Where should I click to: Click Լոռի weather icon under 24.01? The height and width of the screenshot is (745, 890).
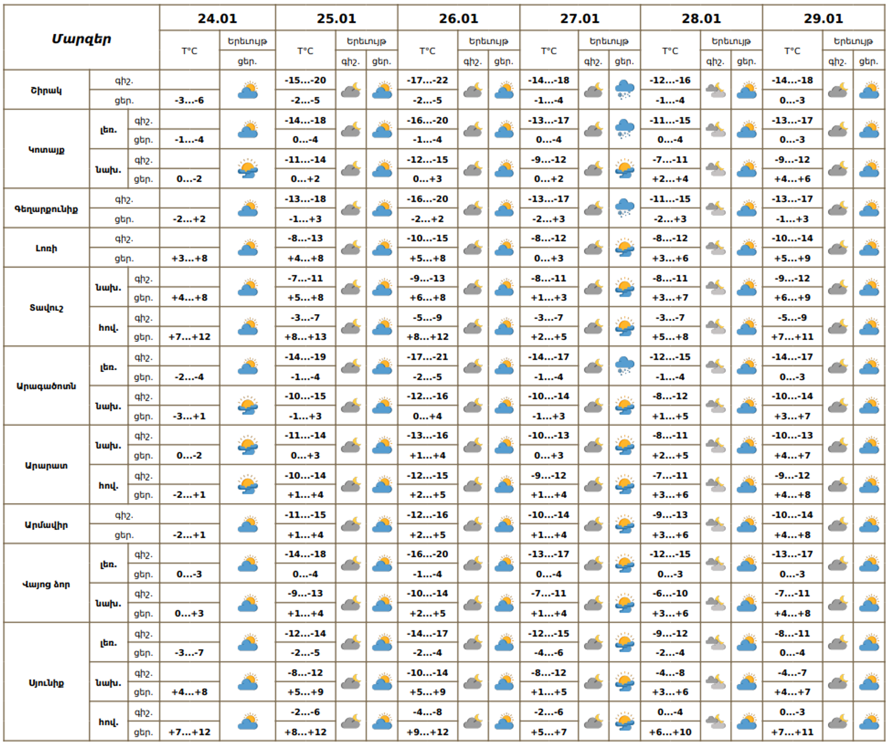[248, 248]
